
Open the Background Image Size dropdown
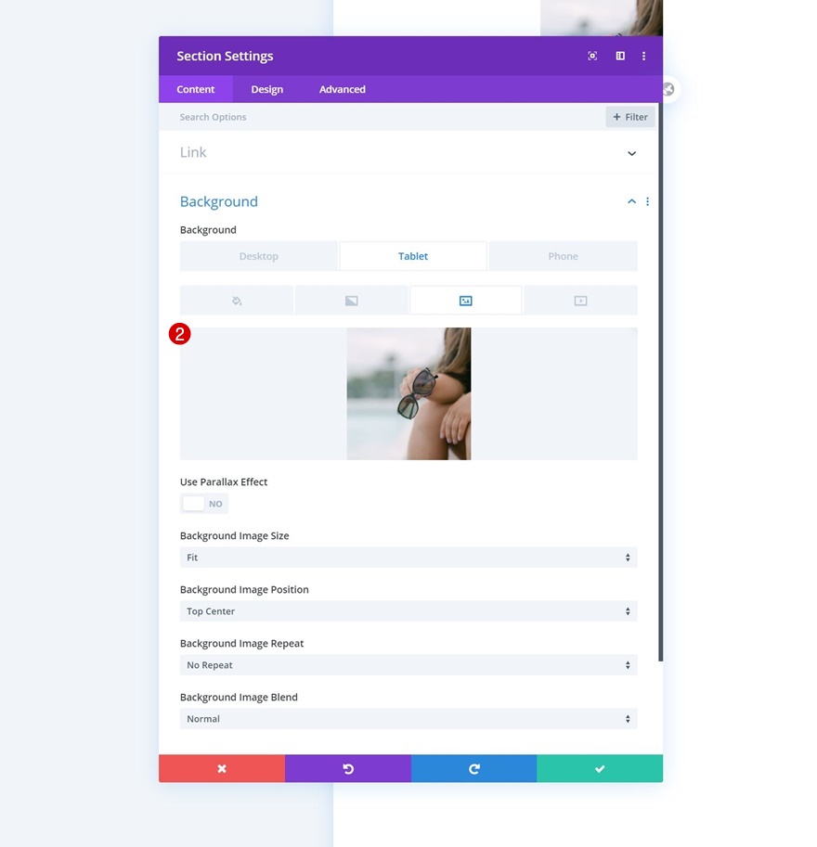coord(408,557)
